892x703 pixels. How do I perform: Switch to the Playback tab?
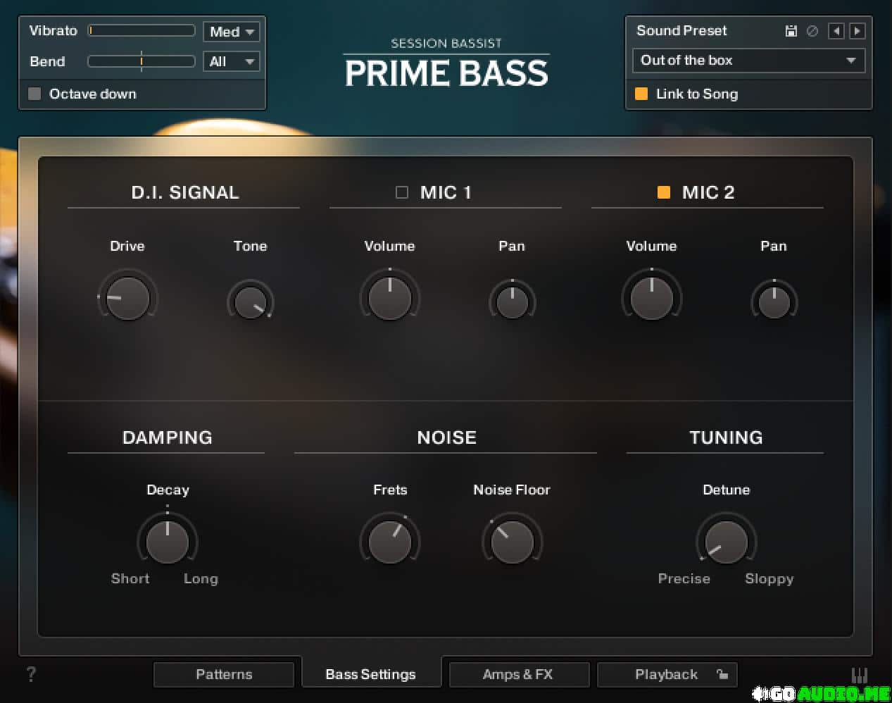[x=667, y=674]
